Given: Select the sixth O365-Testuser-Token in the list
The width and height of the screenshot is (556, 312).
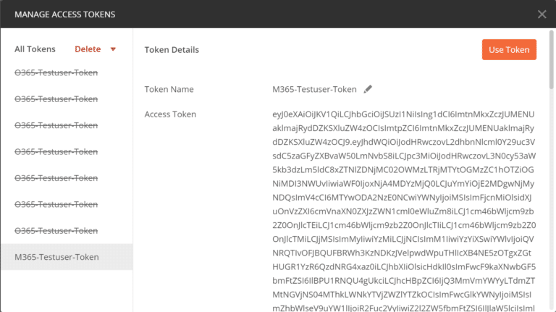Looking at the screenshot, I should [67, 204].
